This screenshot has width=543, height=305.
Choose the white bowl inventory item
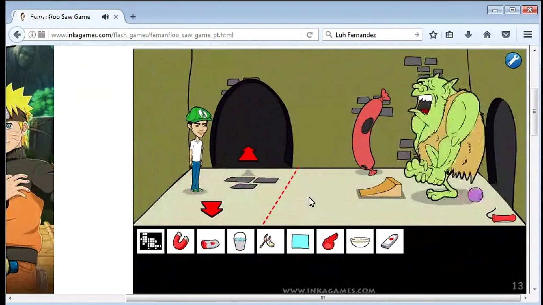point(360,241)
